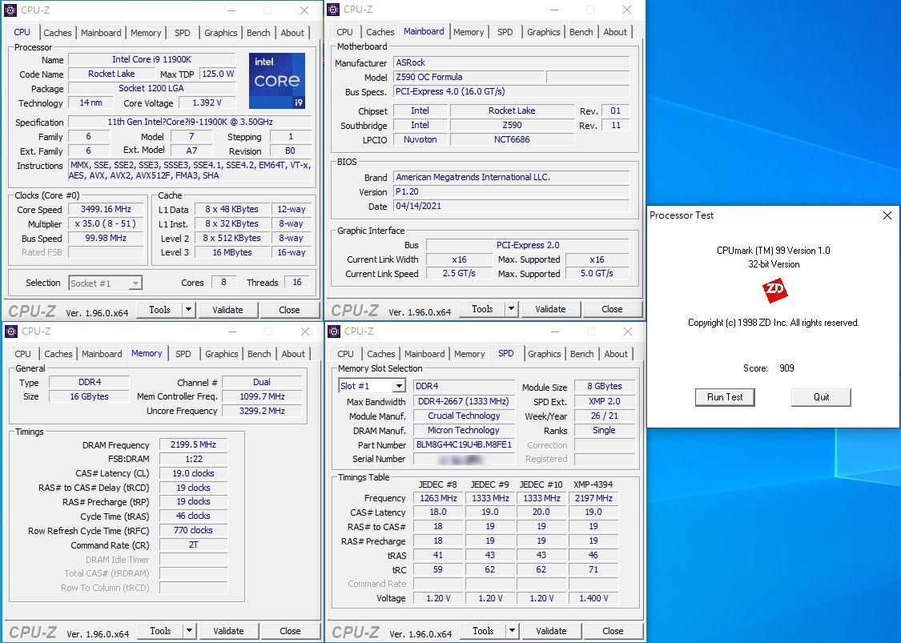Select the CPU tab in the Memory window
The image size is (901, 643).
pos(23,354)
